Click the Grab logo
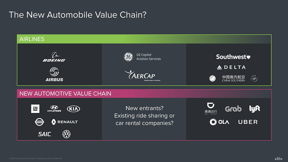288x162 pixels. [233, 109]
